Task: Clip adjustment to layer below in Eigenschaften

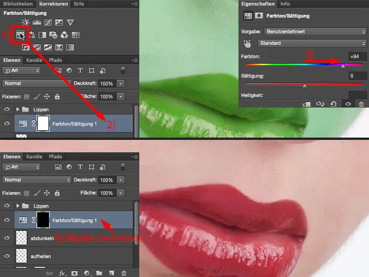Action: (x=306, y=104)
